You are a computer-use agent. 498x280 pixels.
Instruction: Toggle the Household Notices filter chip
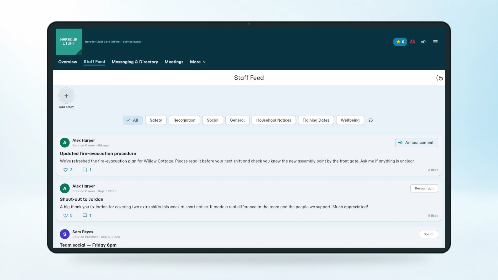(274, 120)
